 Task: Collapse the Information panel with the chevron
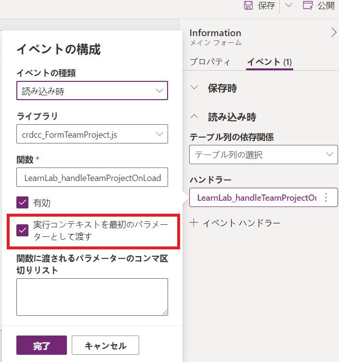[x=334, y=32]
